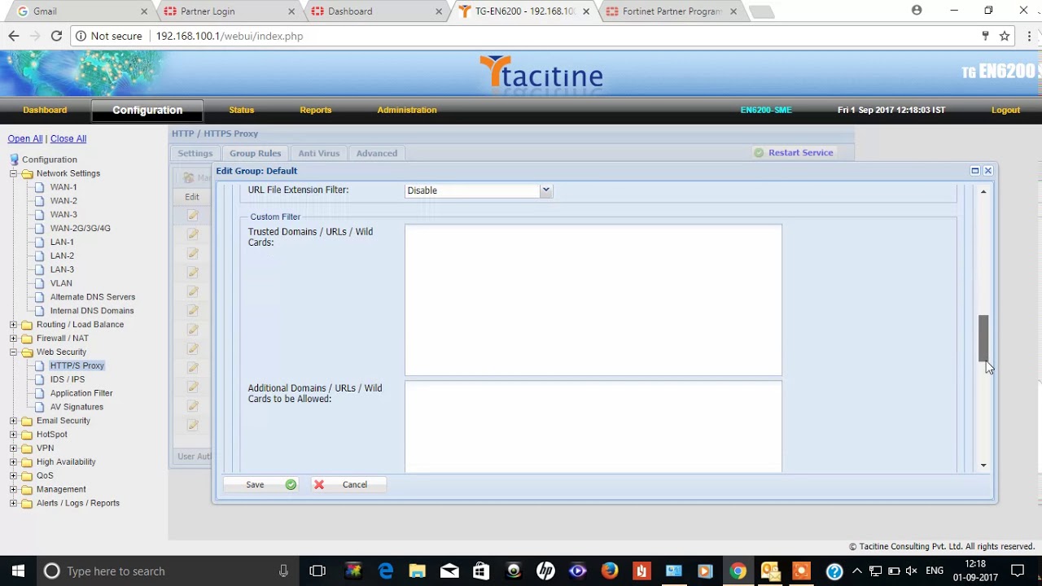1042x586 pixels.
Task: Click the Logout link
Action: point(1005,110)
